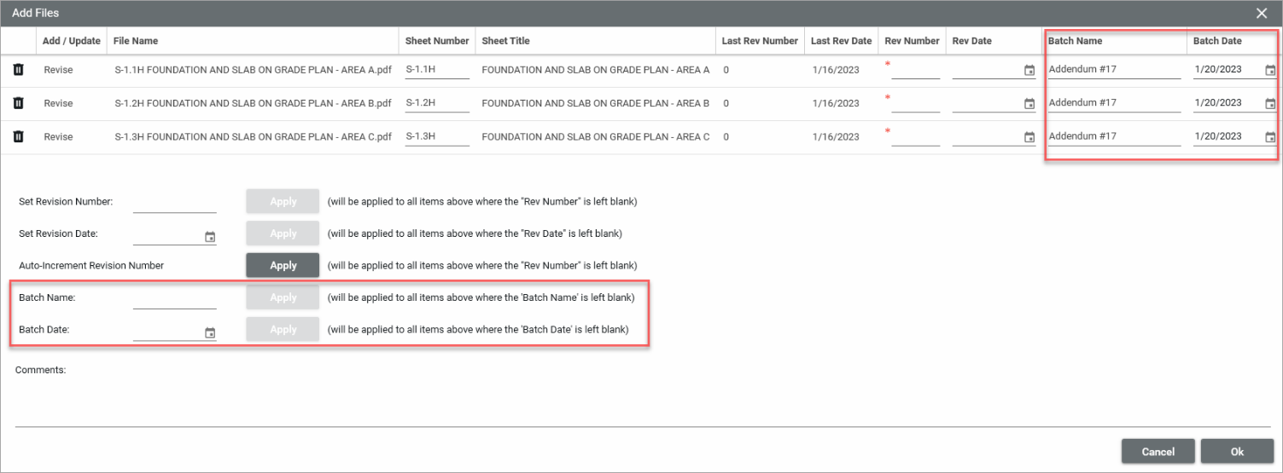
Task: Edit Batch Name Addendum #17 in S-1.3H row
Action: tap(1114, 136)
